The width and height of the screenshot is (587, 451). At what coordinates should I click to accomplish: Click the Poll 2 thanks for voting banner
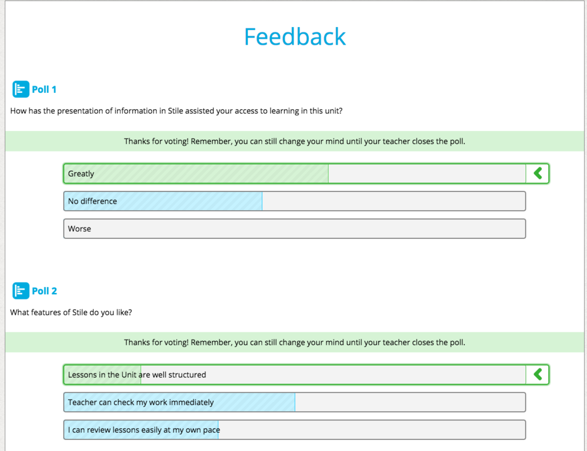pyautogui.click(x=295, y=342)
